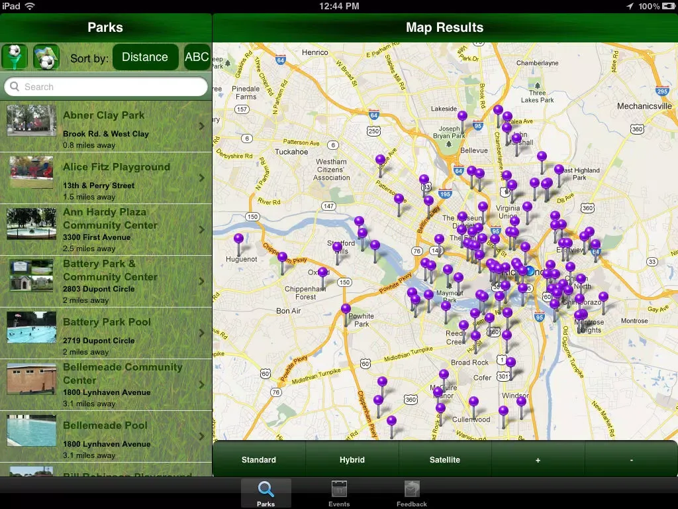Tap the battery status icon
This screenshot has width=678, height=509.
669,6
